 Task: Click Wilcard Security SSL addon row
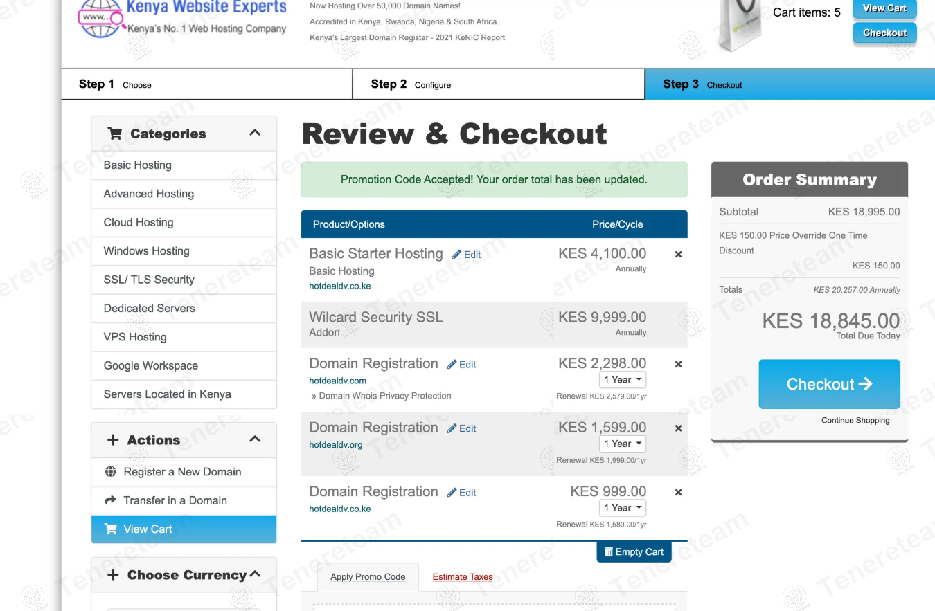pyautogui.click(x=495, y=325)
